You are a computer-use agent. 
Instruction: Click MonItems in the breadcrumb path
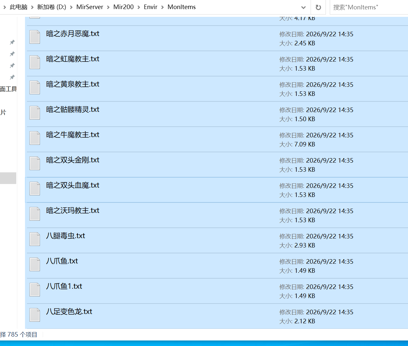click(181, 7)
